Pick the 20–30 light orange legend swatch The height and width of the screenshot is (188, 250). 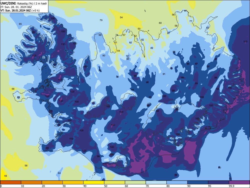52,182
